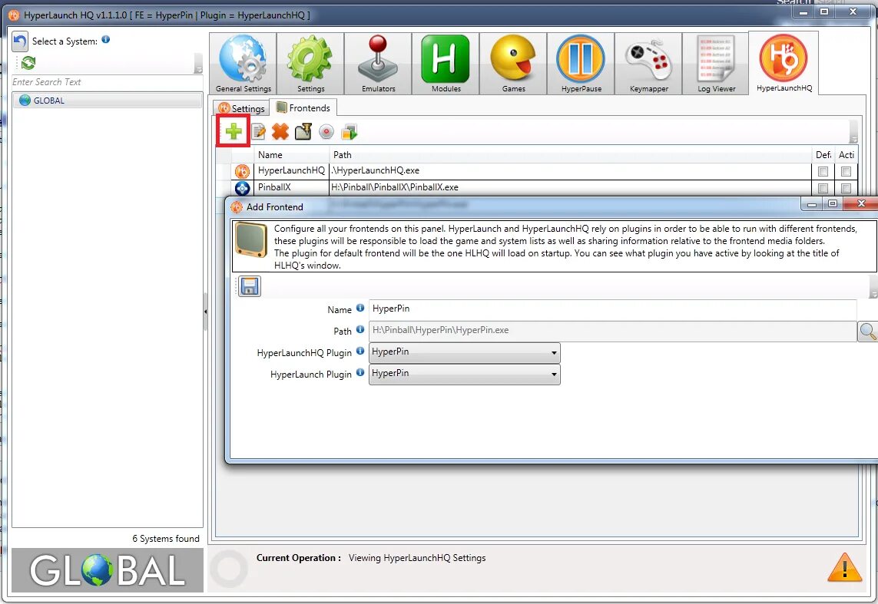Click the PinballX name cell
The width and height of the screenshot is (878, 604).
pyautogui.click(x=291, y=187)
